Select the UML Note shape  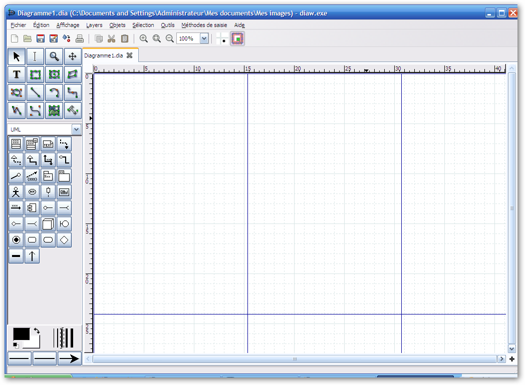(48, 144)
